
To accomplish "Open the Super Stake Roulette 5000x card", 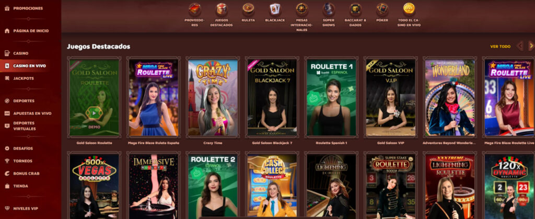I will (x=391, y=186).
